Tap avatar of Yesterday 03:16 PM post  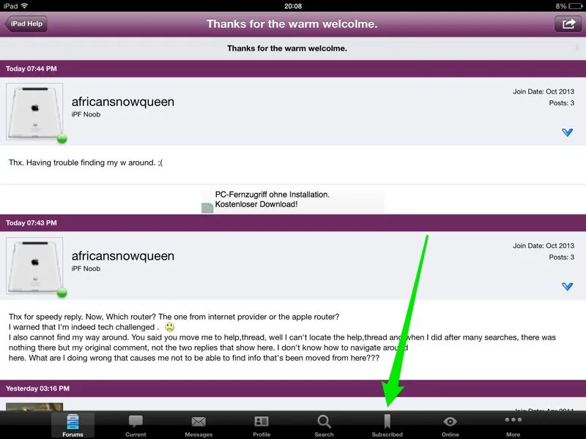click(x=34, y=405)
